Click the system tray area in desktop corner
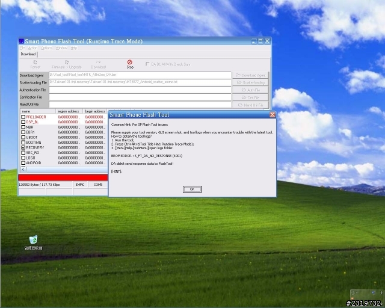This screenshot has width=385, height=308. [x=366, y=295]
